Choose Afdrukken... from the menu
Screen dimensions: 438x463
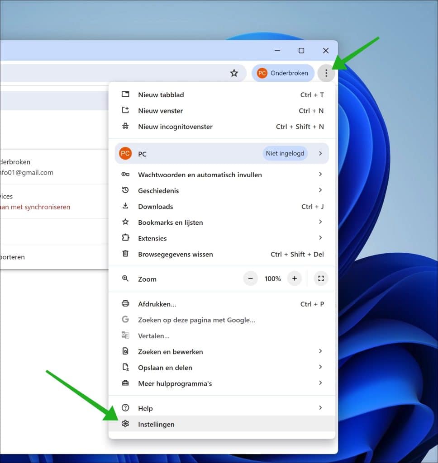(222, 304)
